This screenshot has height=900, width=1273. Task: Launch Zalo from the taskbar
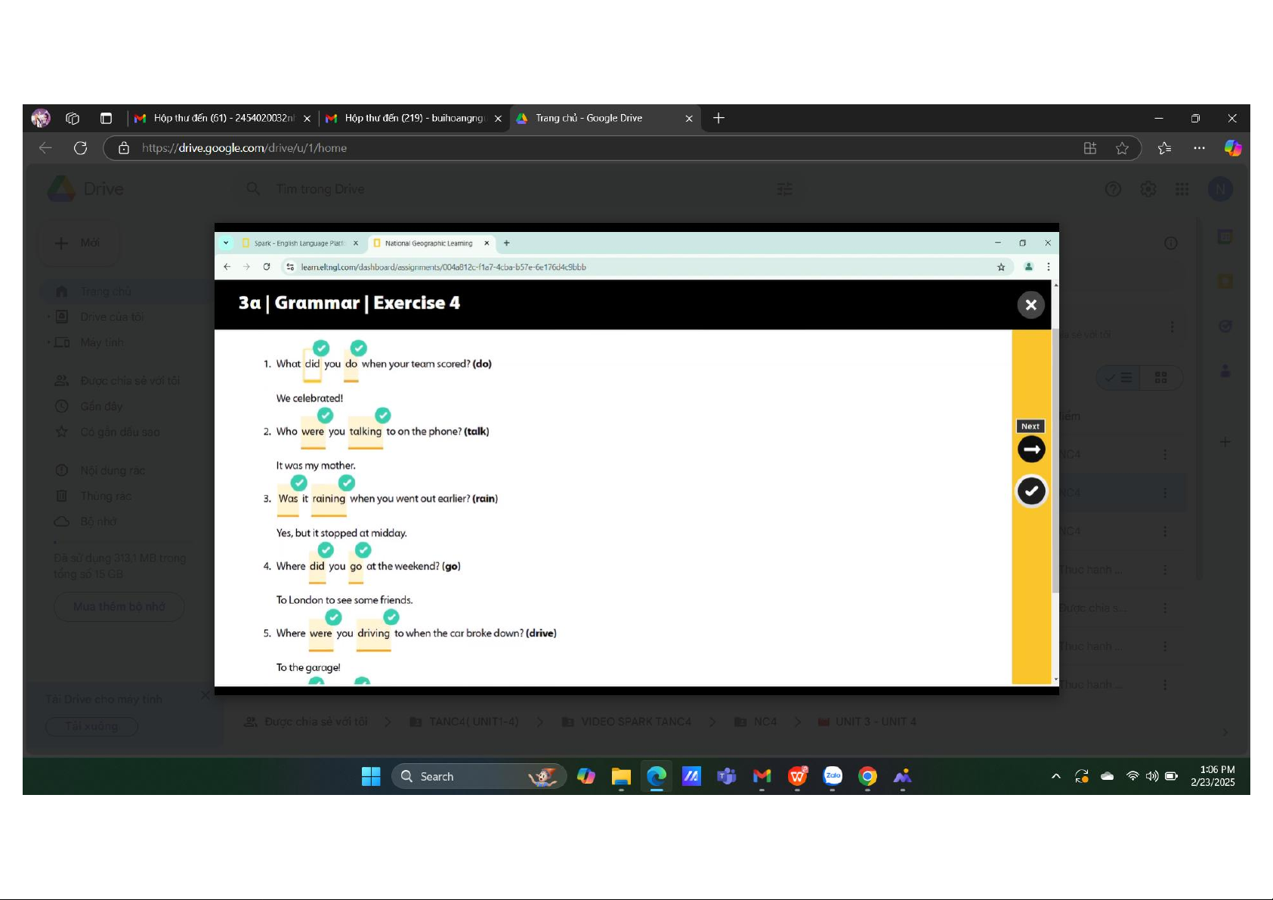point(833,776)
